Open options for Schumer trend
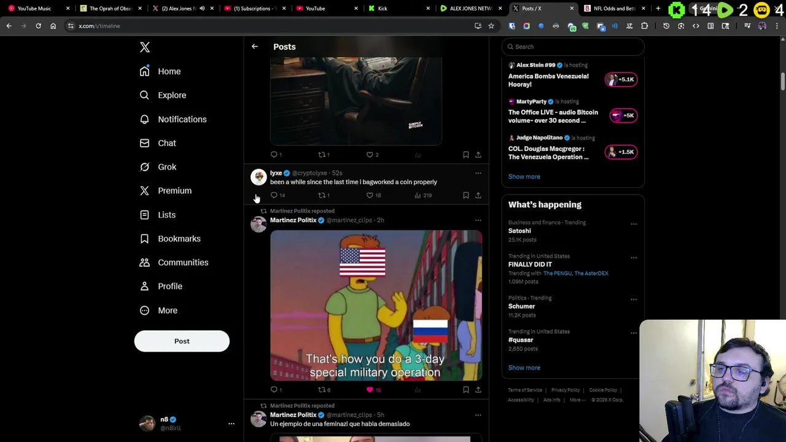Image resolution: width=786 pixels, height=442 pixels. 634,299
